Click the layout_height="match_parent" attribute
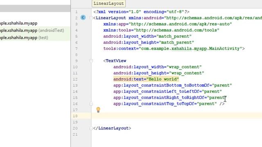The width and height of the screenshot is (262, 147). (149, 42)
